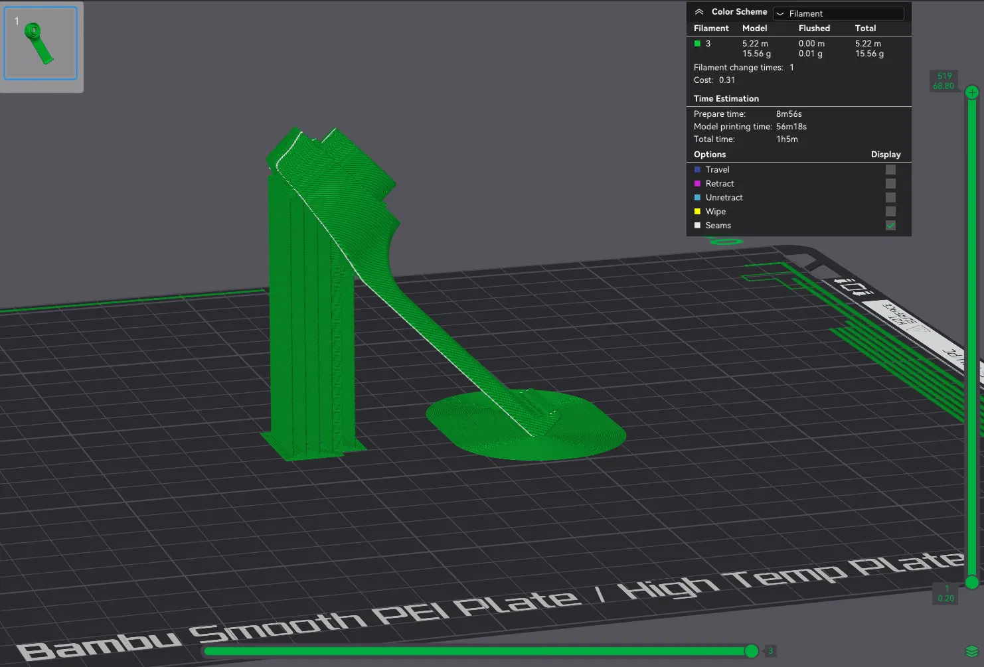Click the layers stack icon in the corner
The image size is (984, 667).
click(972, 651)
